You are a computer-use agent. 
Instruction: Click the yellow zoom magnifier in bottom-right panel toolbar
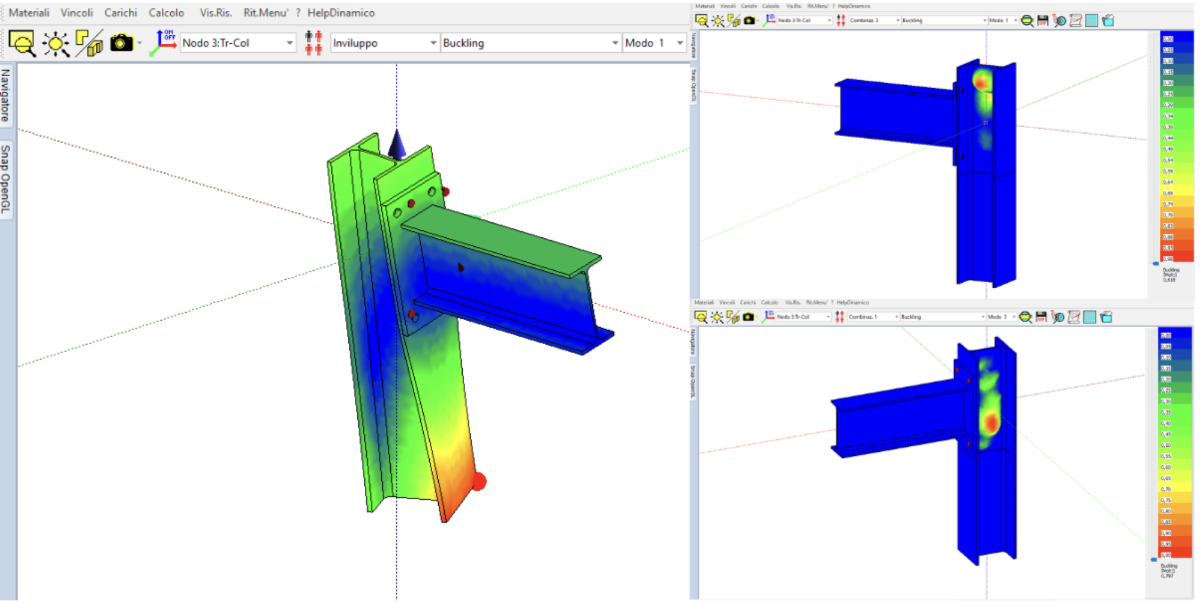click(x=1026, y=317)
